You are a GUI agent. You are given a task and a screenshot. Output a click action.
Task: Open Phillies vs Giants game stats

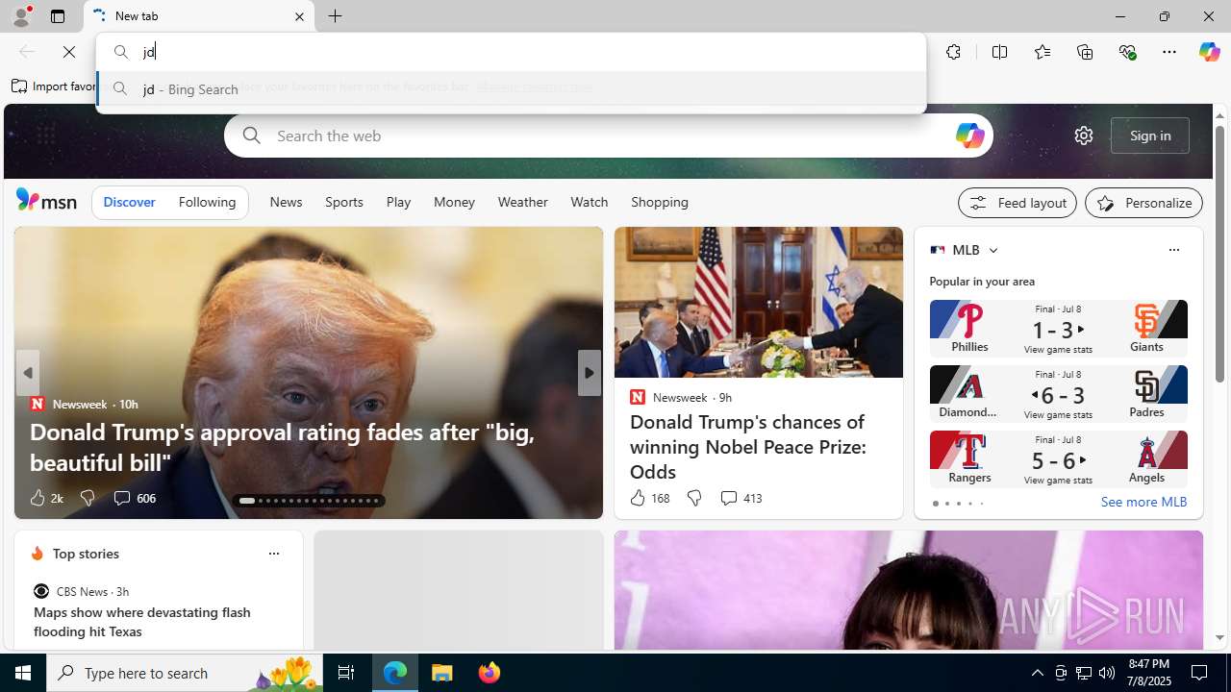pyautogui.click(x=1058, y=329)
